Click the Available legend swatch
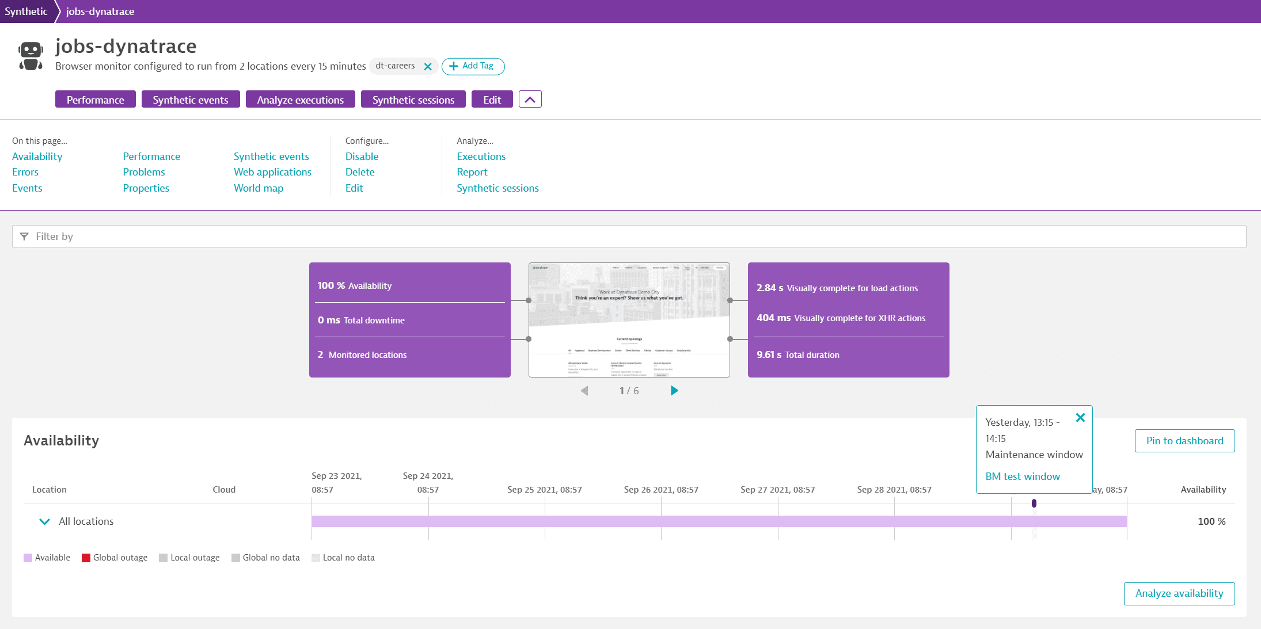Image resolution: width=1261 pixels, height=629 pixels. [28, 558]
